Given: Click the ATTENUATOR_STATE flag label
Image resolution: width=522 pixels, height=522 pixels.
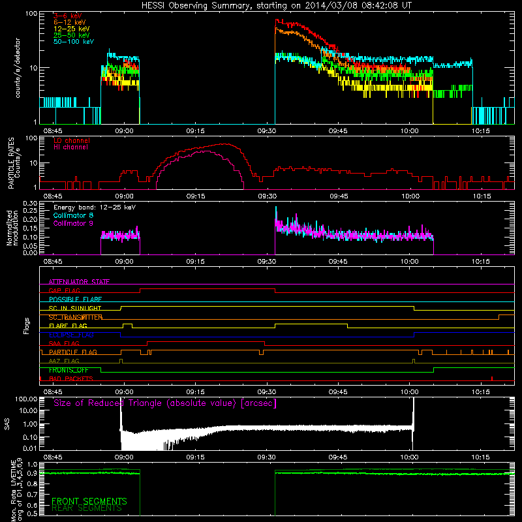Looking at the screenshot, I should 79,282.
